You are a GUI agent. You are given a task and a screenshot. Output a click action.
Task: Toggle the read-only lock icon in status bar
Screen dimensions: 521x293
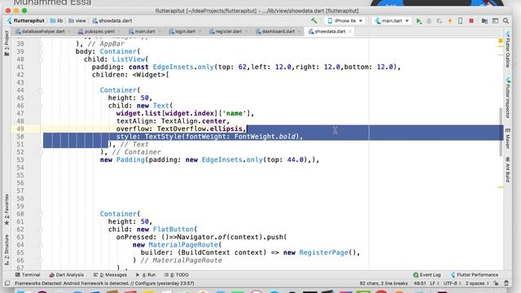click(x=496, y=283)
